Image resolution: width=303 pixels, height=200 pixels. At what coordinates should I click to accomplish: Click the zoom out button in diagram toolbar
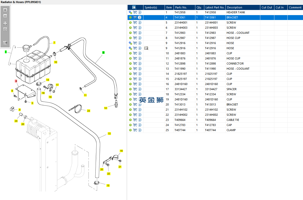[x=5, y=16]
